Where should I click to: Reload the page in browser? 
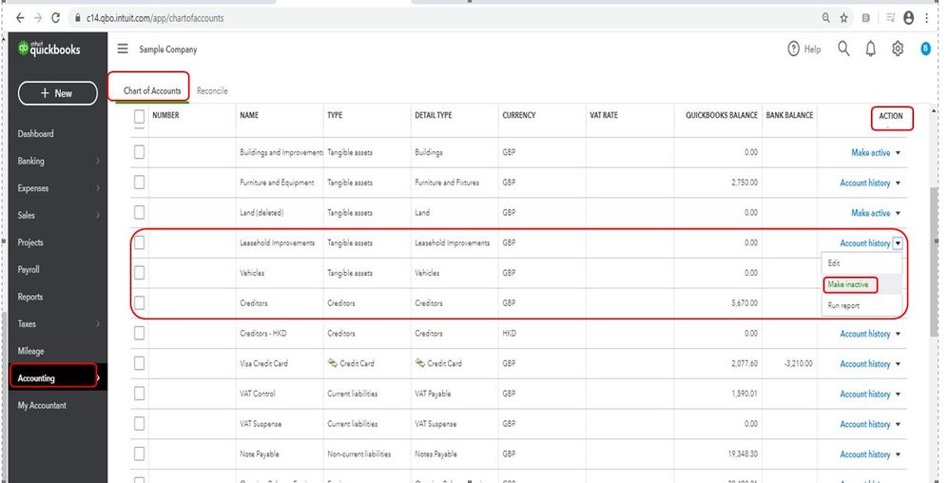[x=56, y=18]
